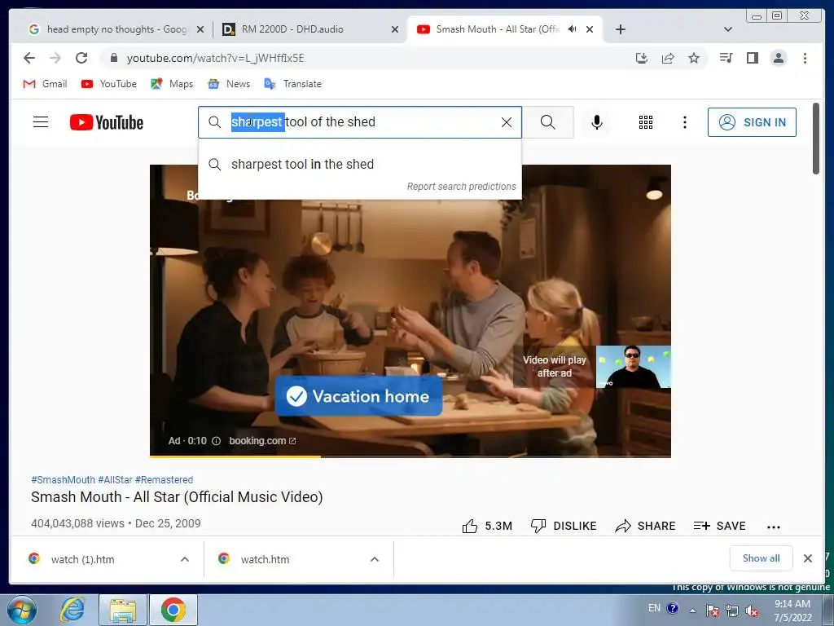
Task: Open Chrome three-dot menu
Action: pos(805,58)
